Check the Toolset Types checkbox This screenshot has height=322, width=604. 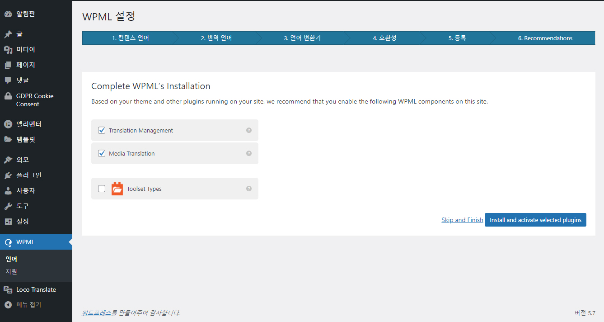(x=102, y=189)
